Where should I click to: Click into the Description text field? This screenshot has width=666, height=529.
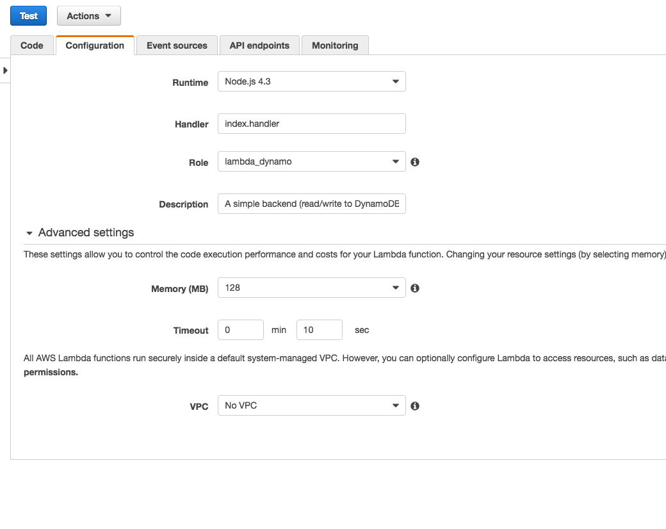pyautogui.click(x=312, y=204)
